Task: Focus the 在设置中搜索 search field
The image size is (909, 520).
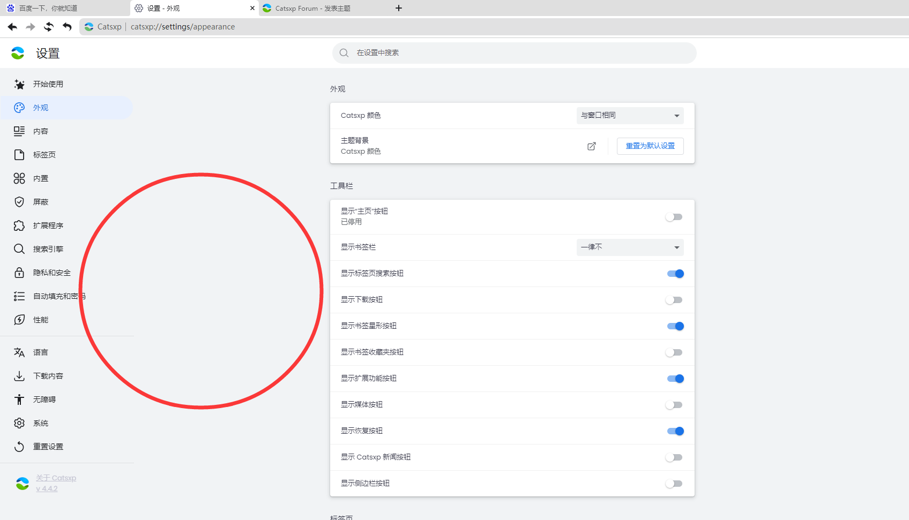Action: (x=515, y=53)
